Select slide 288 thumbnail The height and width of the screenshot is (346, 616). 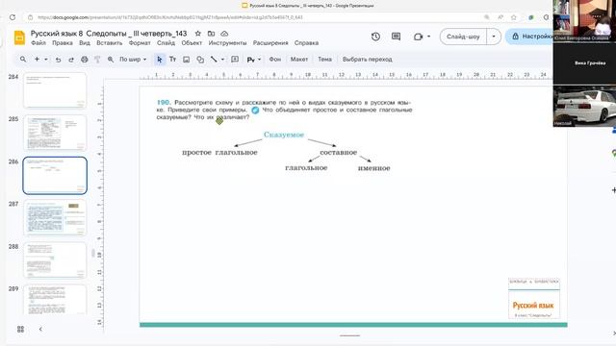click(55, 260)
